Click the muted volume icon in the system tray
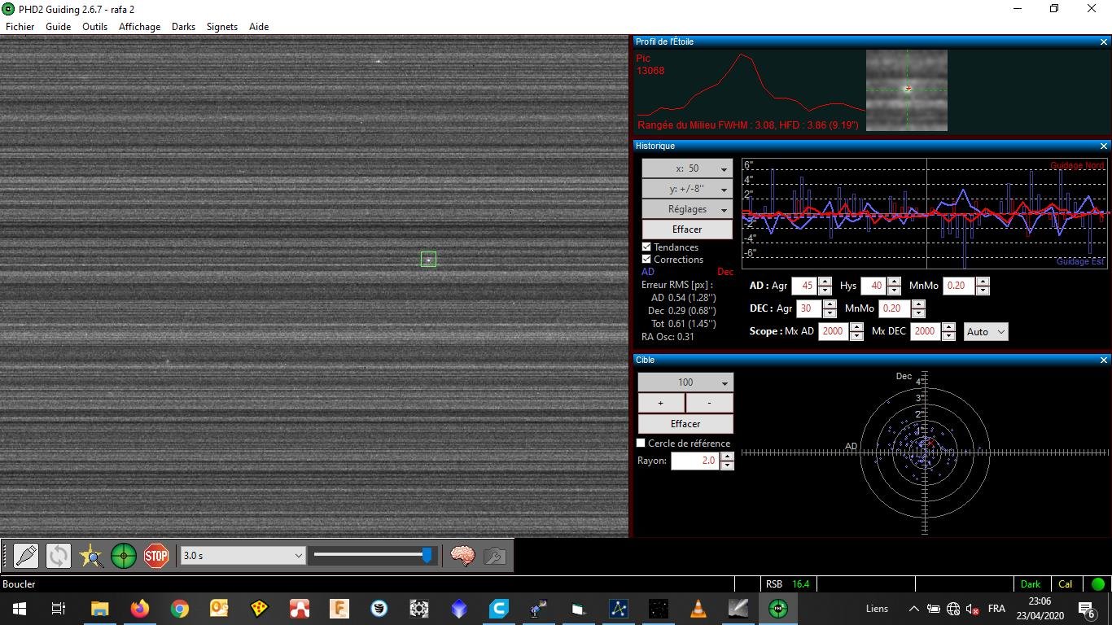The image size is (1112, 625). pos(973,609)
